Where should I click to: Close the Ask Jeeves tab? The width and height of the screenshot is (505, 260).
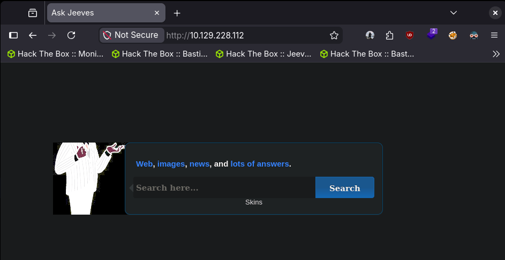click(157, 13)
